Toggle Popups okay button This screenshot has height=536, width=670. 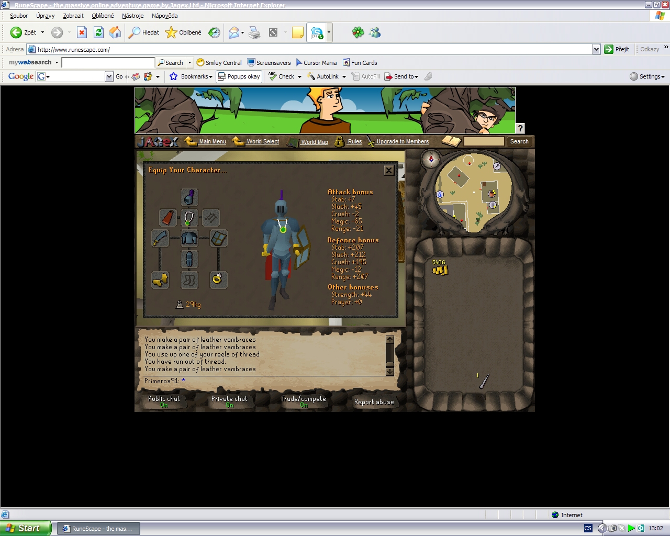tap(239, 76)
